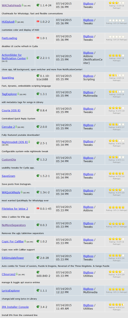Click dollar icon after Copic For CallBar
The width and height of the screenshot is (128, 318).
(x=25, y=241)
